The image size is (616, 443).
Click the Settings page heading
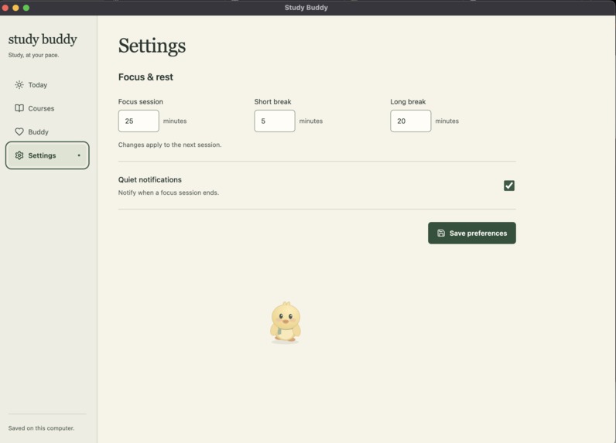pos(152,46)
